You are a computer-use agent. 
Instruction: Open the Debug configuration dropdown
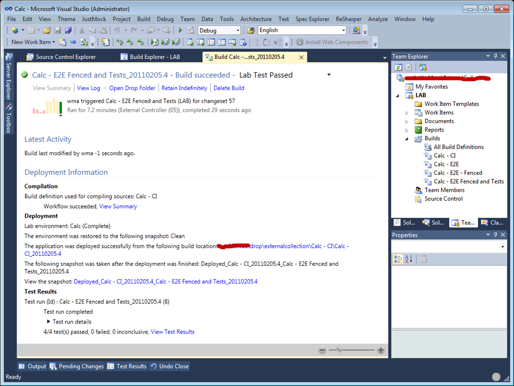[238, 31]
